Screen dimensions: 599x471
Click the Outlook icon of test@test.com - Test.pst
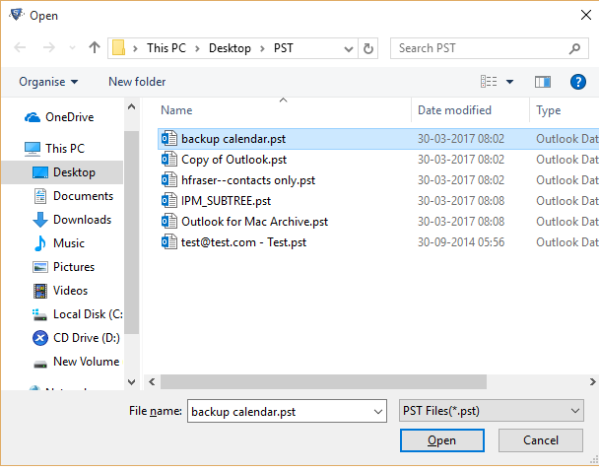[168, 241]
